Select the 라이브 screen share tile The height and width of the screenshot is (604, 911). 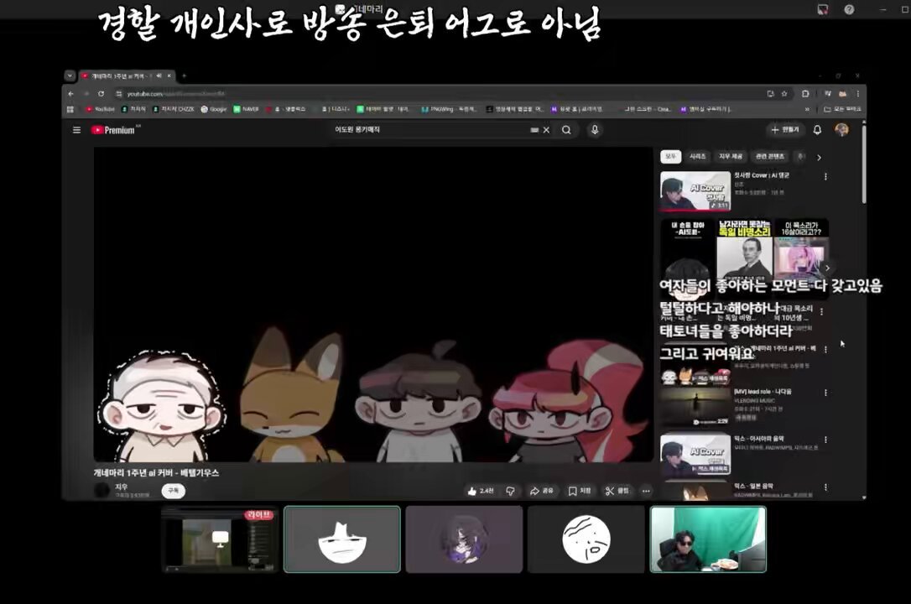(x=220, y=539)
